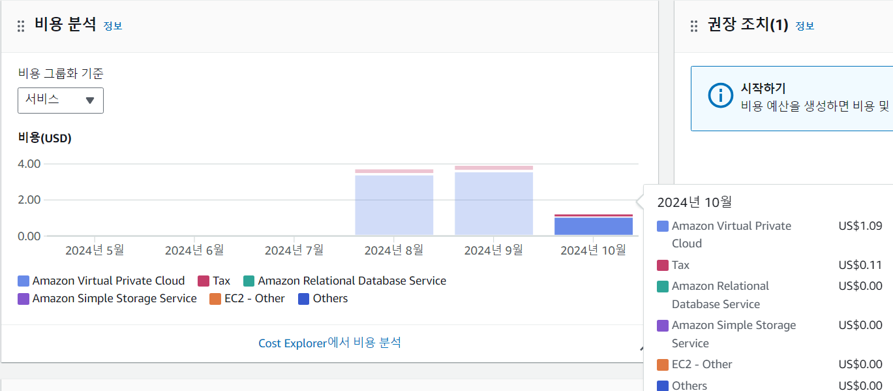Click Amazon Virtual Private Cloud legend swatch
This screenshot has width=893, height=391.
(23, 281)
